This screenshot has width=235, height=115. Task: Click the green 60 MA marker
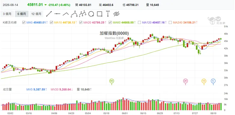(x=111, y=81)
